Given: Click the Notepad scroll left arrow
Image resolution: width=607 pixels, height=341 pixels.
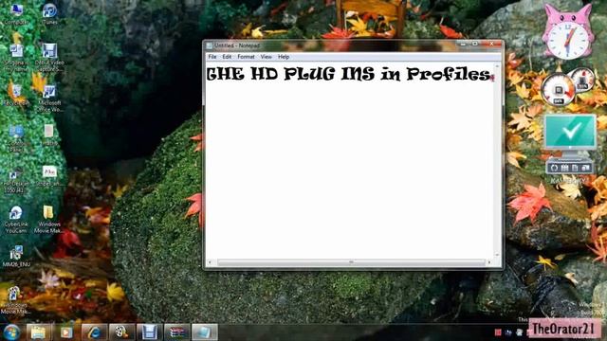Looking at the screenshot, I should [211, 262].
